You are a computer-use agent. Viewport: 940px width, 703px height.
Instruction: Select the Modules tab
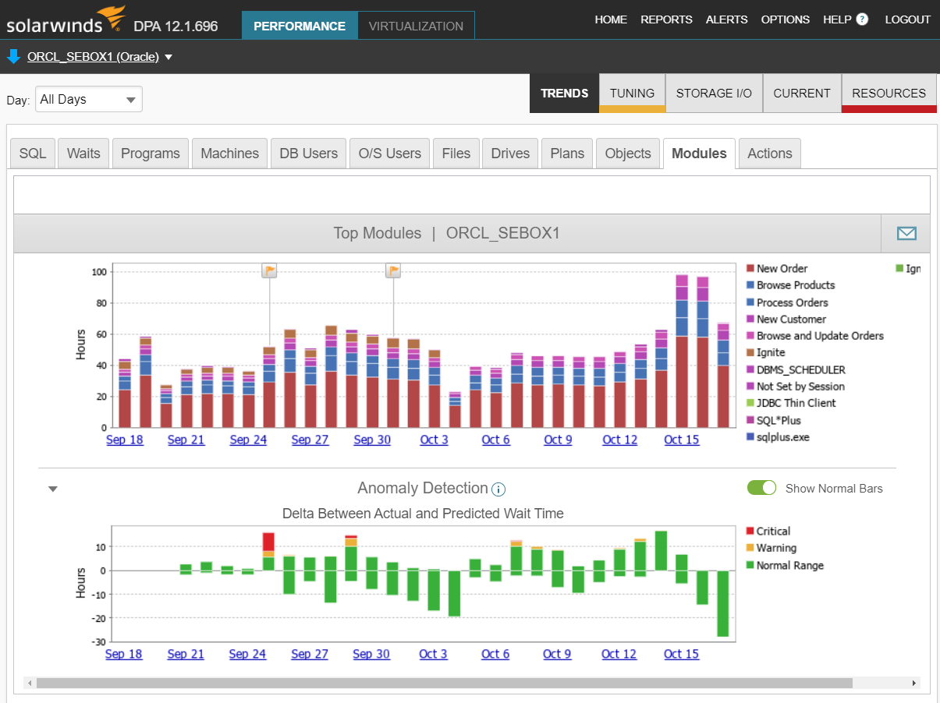click(699, 154)
